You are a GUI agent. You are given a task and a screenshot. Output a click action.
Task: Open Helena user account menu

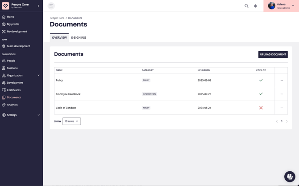[x=281, y=6]
